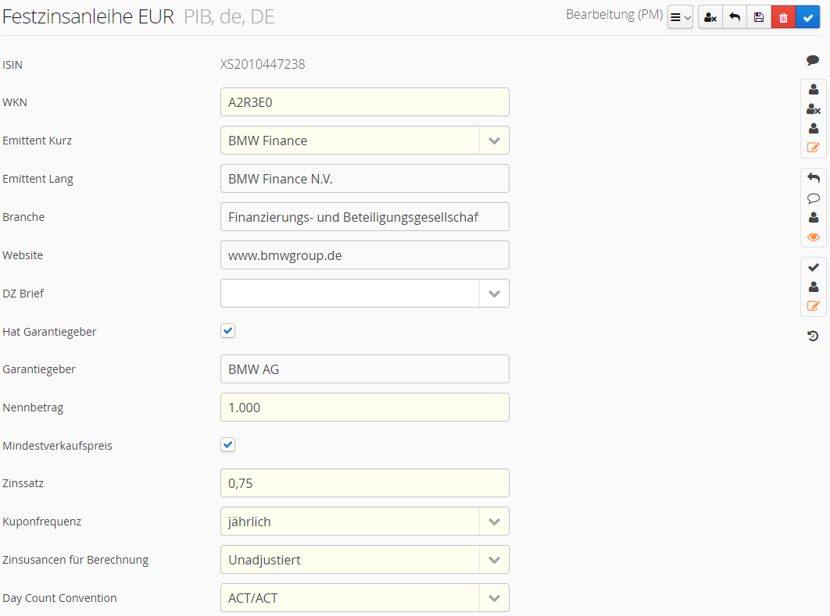
Task: Uncheck the Hat Garantiegeber checkbox
Action: tap(227, 331)
